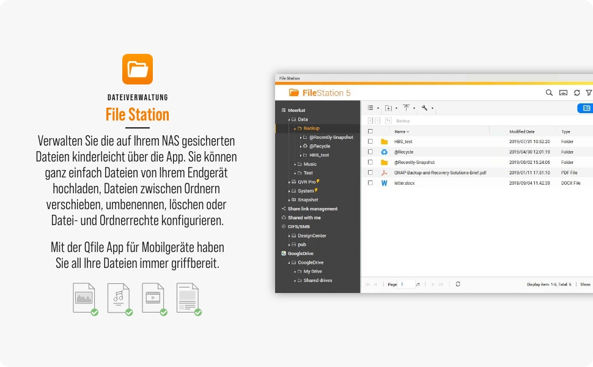Click the Show items-per-page control in the footer

click(586, 284)
